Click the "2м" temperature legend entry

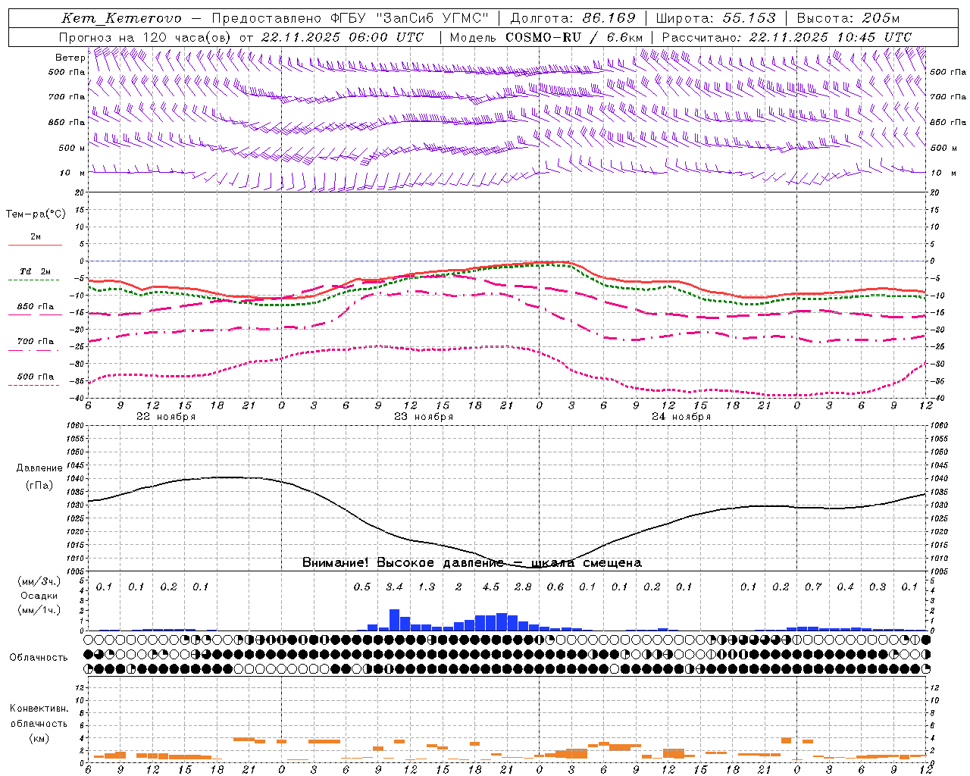click(36, 237)
